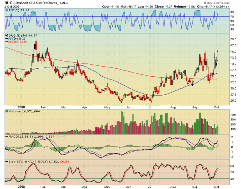Click the MA(200) 33.88 legend entry
The image size is (241, 189).
(18, 42)
